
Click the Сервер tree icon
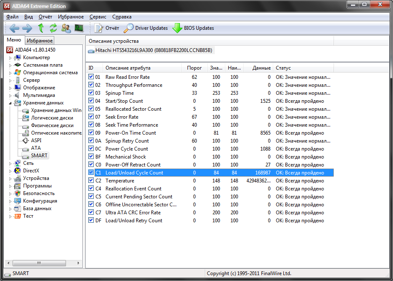tap(17, 80)
